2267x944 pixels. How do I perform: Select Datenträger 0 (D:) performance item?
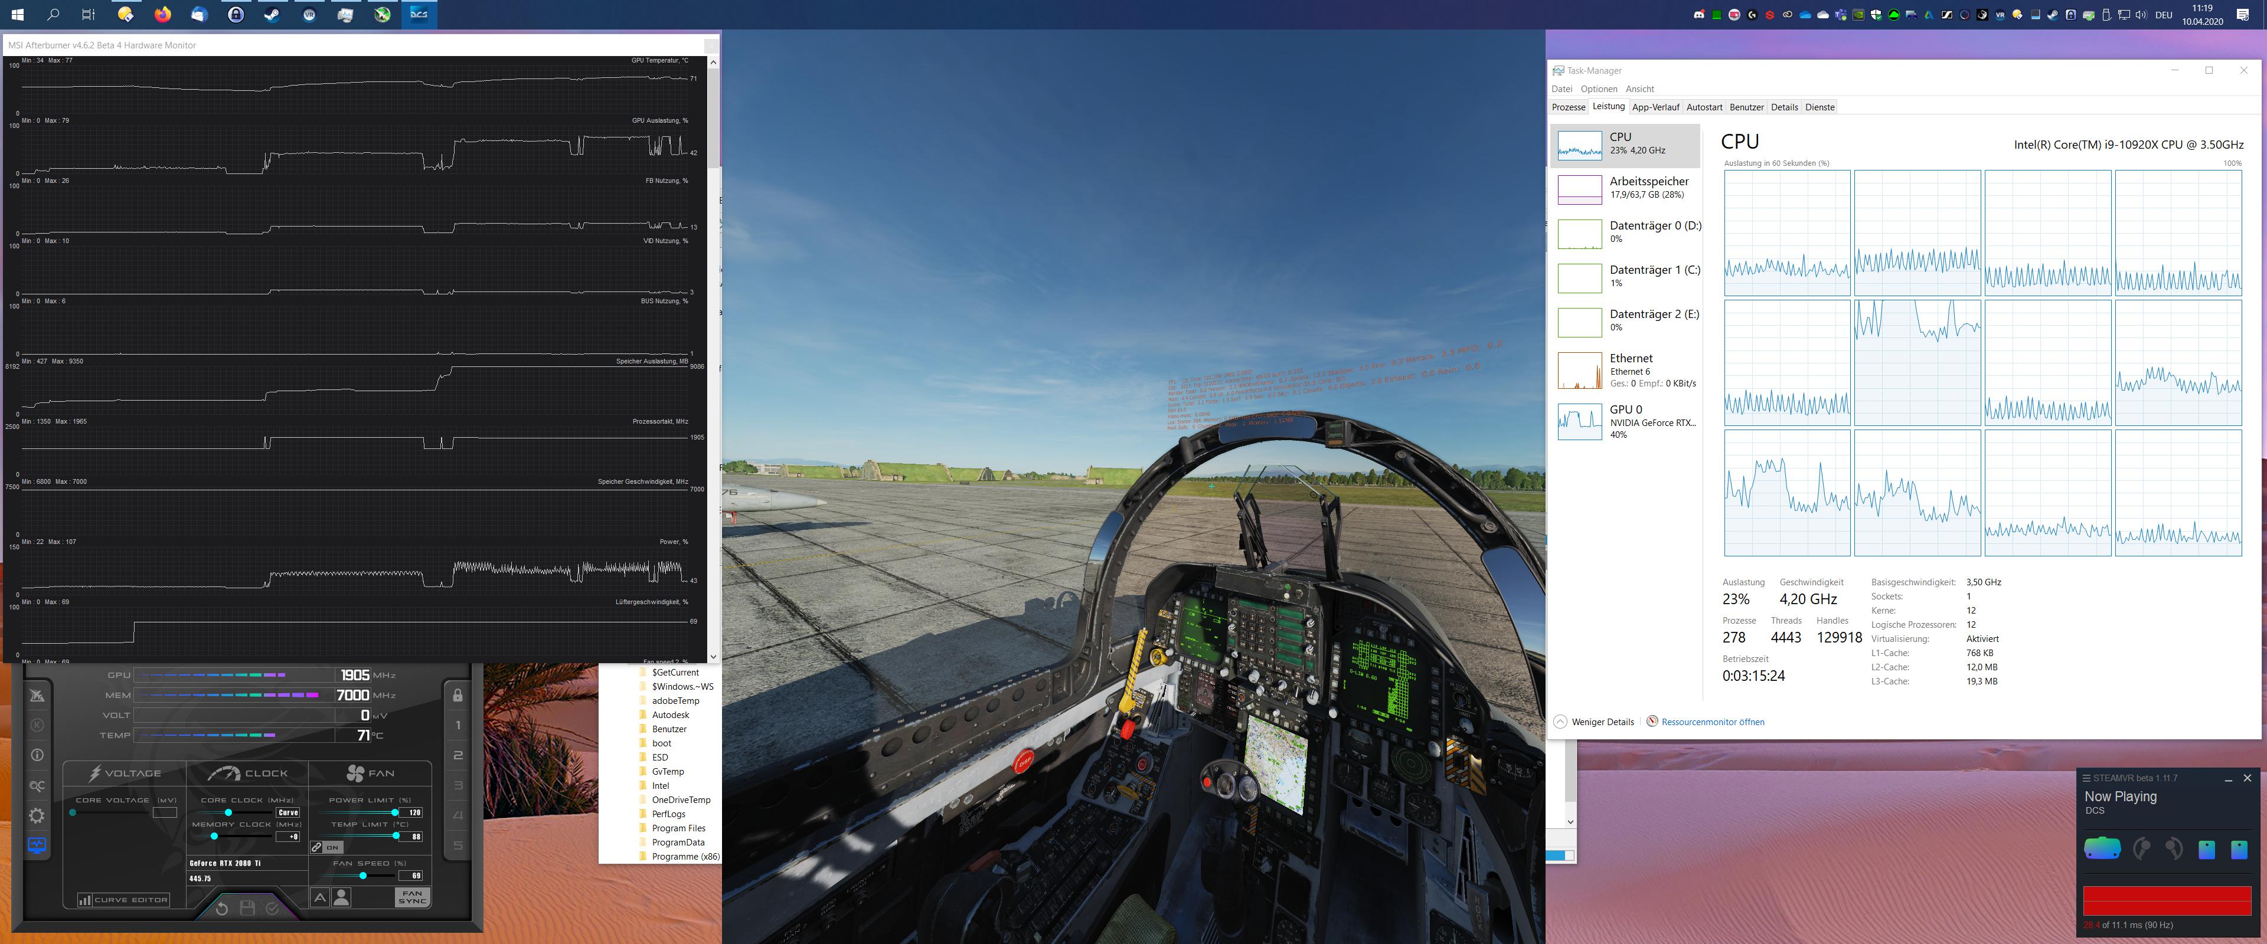pos(1626,233)
